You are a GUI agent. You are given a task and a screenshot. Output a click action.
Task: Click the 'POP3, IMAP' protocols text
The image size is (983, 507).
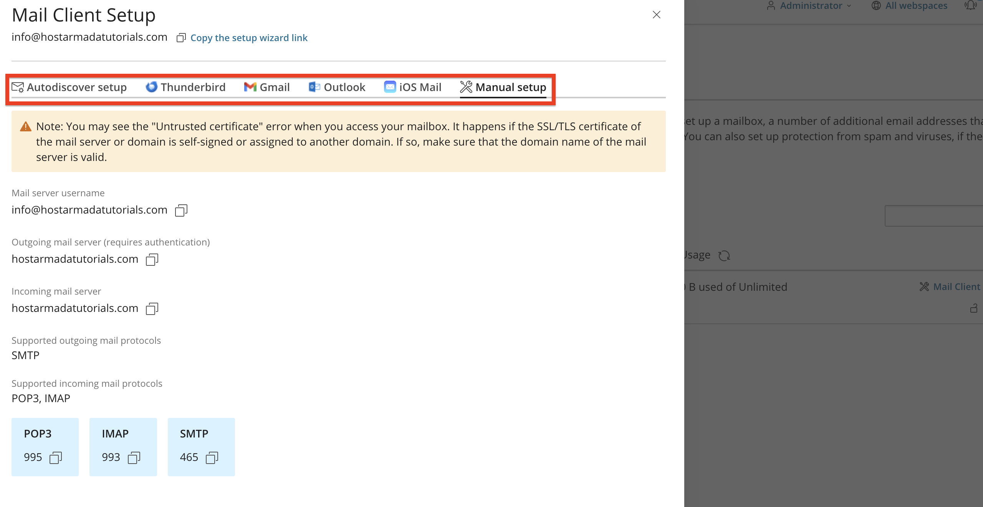pos(41,398)
